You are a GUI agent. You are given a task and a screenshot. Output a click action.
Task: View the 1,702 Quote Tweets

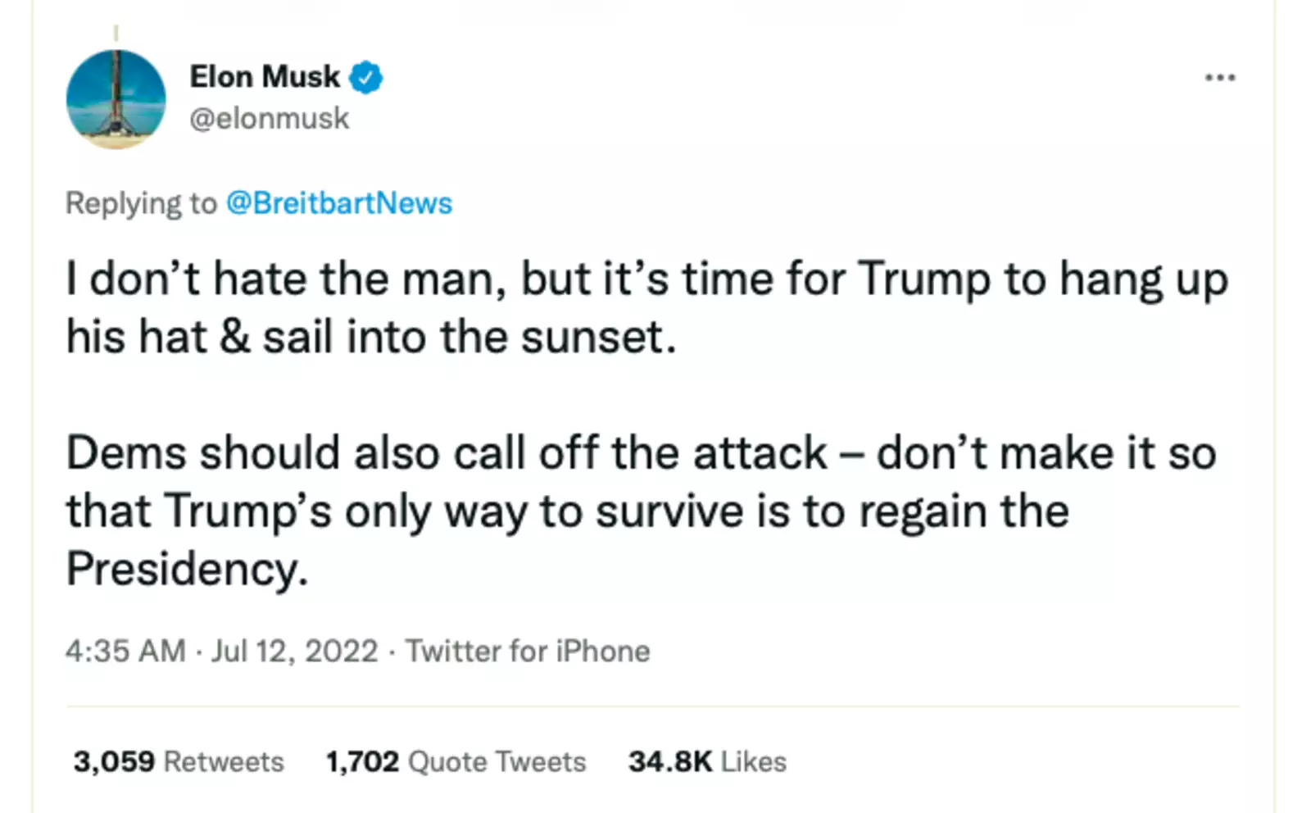(x=456, y=761)
